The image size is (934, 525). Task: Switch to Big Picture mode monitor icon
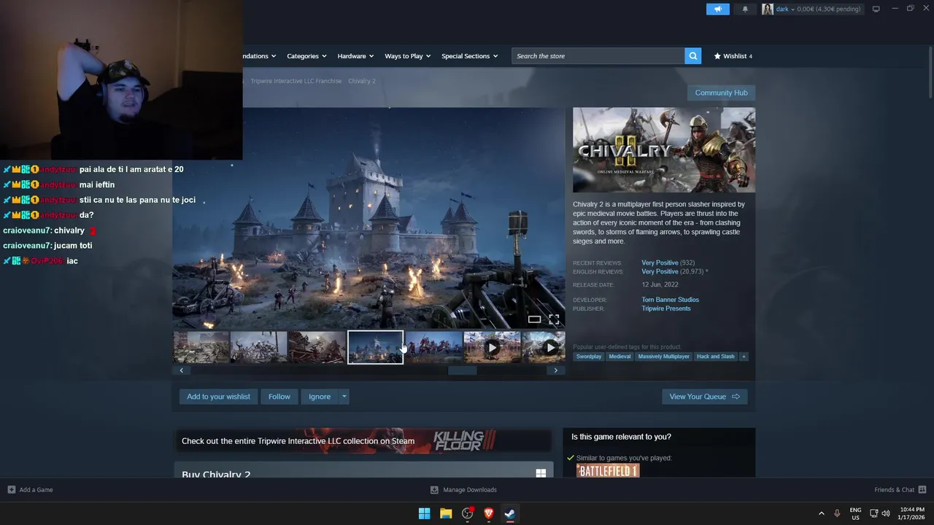coord(876,9)
